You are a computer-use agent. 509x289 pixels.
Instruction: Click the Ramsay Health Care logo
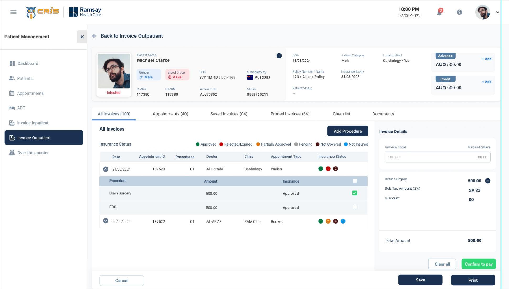click(x=85, y=12)
